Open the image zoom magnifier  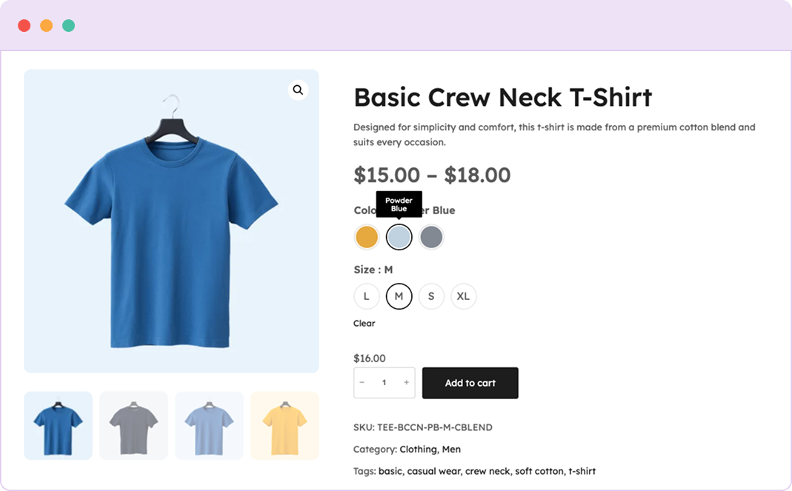299,90
